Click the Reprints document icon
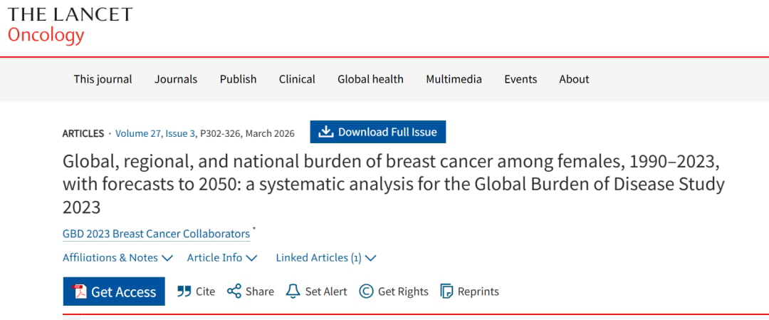This screenshot has width=769, height=320. click(446, 291)
